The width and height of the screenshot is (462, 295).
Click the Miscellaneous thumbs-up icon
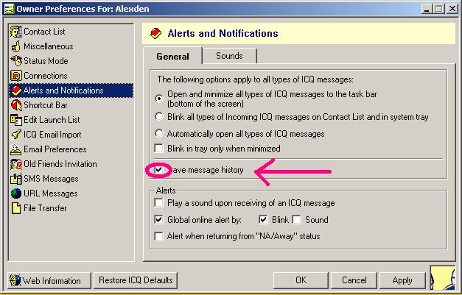pyautogui.click(x=16, y=46)
